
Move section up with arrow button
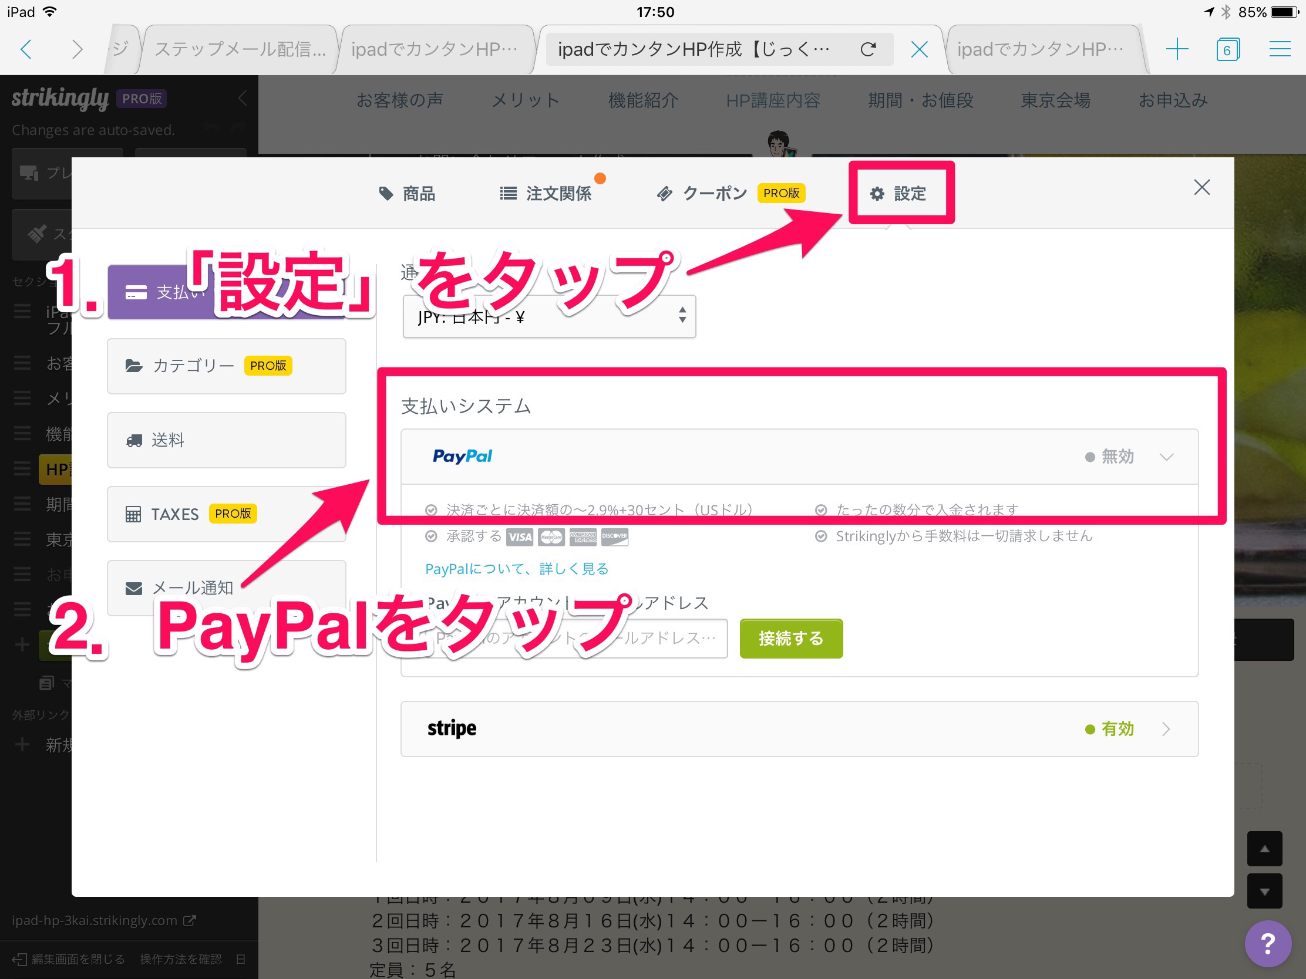point(1264,849)
